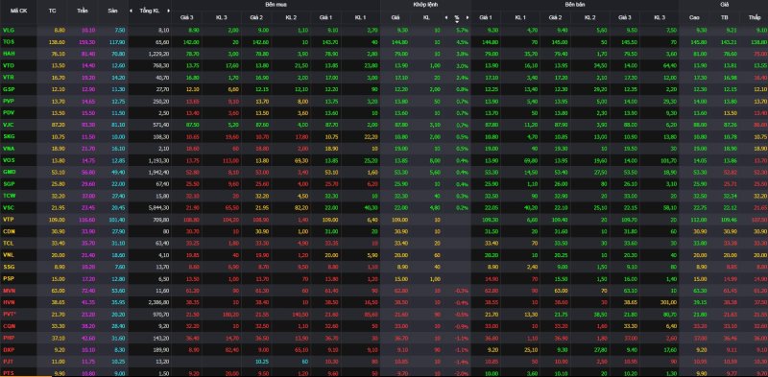Click the Trần column header

84,11
